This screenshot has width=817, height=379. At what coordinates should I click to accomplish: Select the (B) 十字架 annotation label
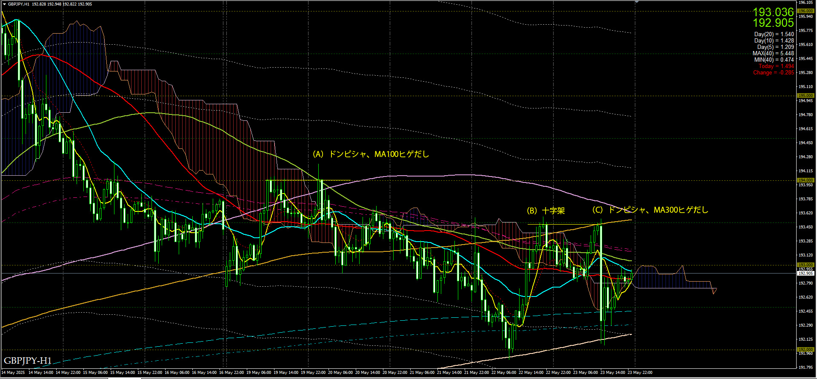[546, 211]
